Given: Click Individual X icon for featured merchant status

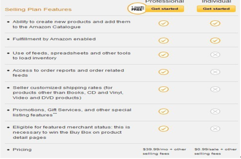Looking at the screenshot, I should coord(215,129).
